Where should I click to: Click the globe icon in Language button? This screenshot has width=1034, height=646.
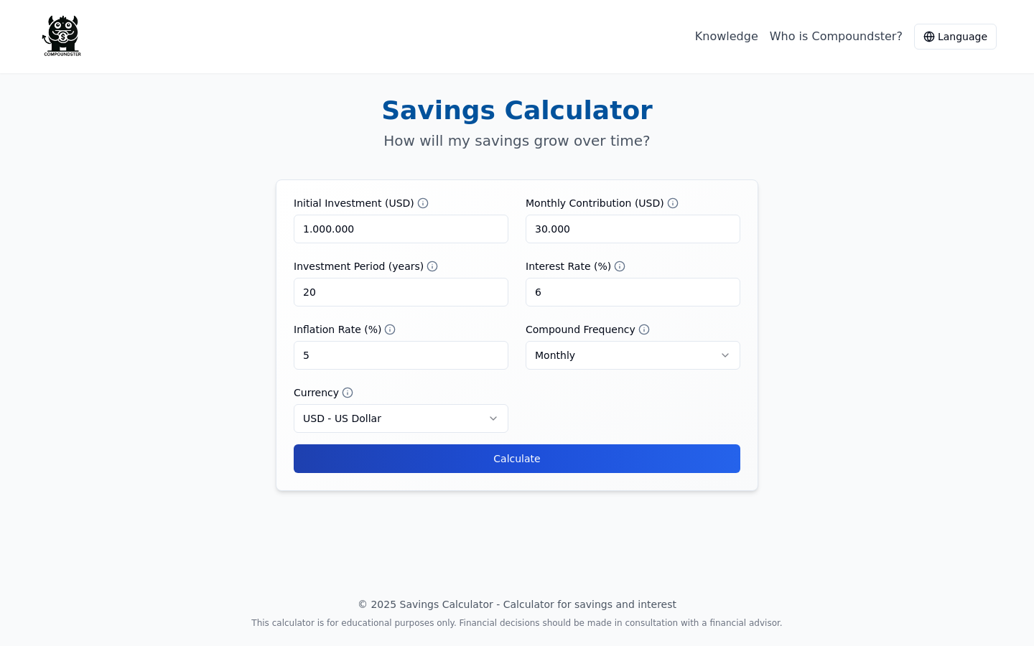coord(929,37)
